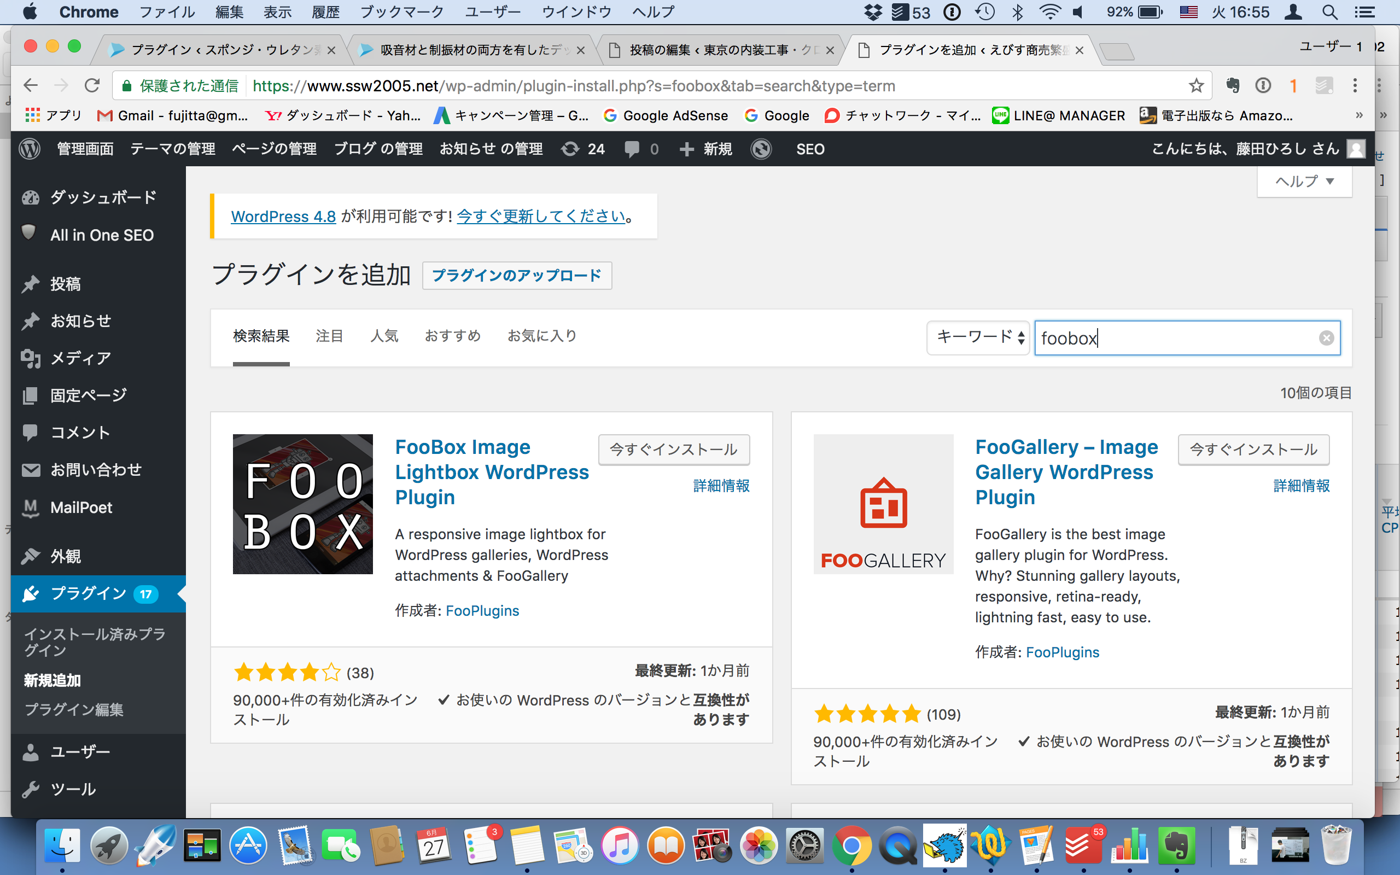
Task: Open FooPlugins author link under FooBox
Action: [x=482, y=610]
